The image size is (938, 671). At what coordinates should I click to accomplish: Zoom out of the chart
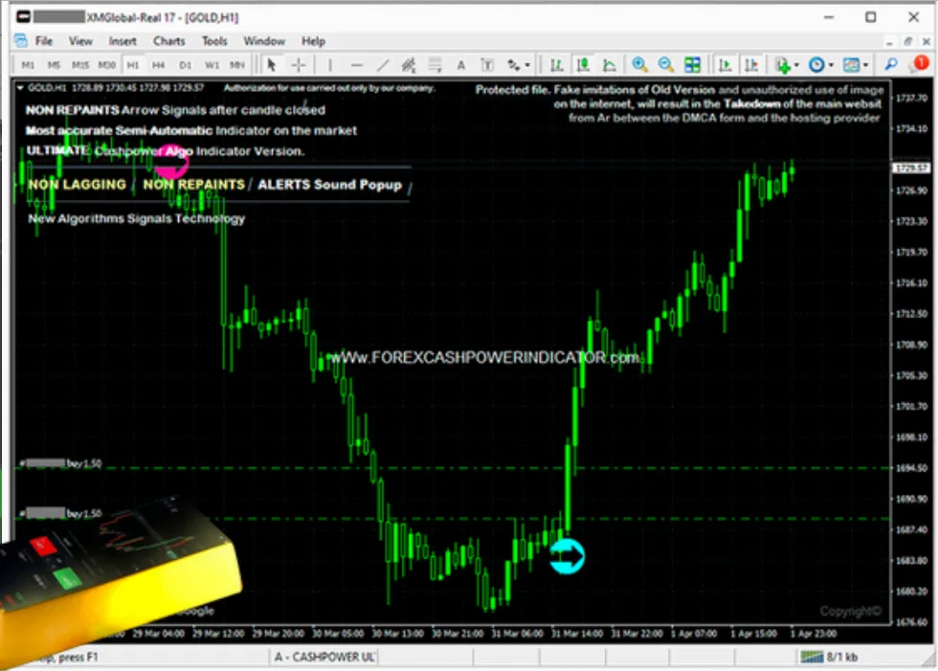(x=666, y=64)
